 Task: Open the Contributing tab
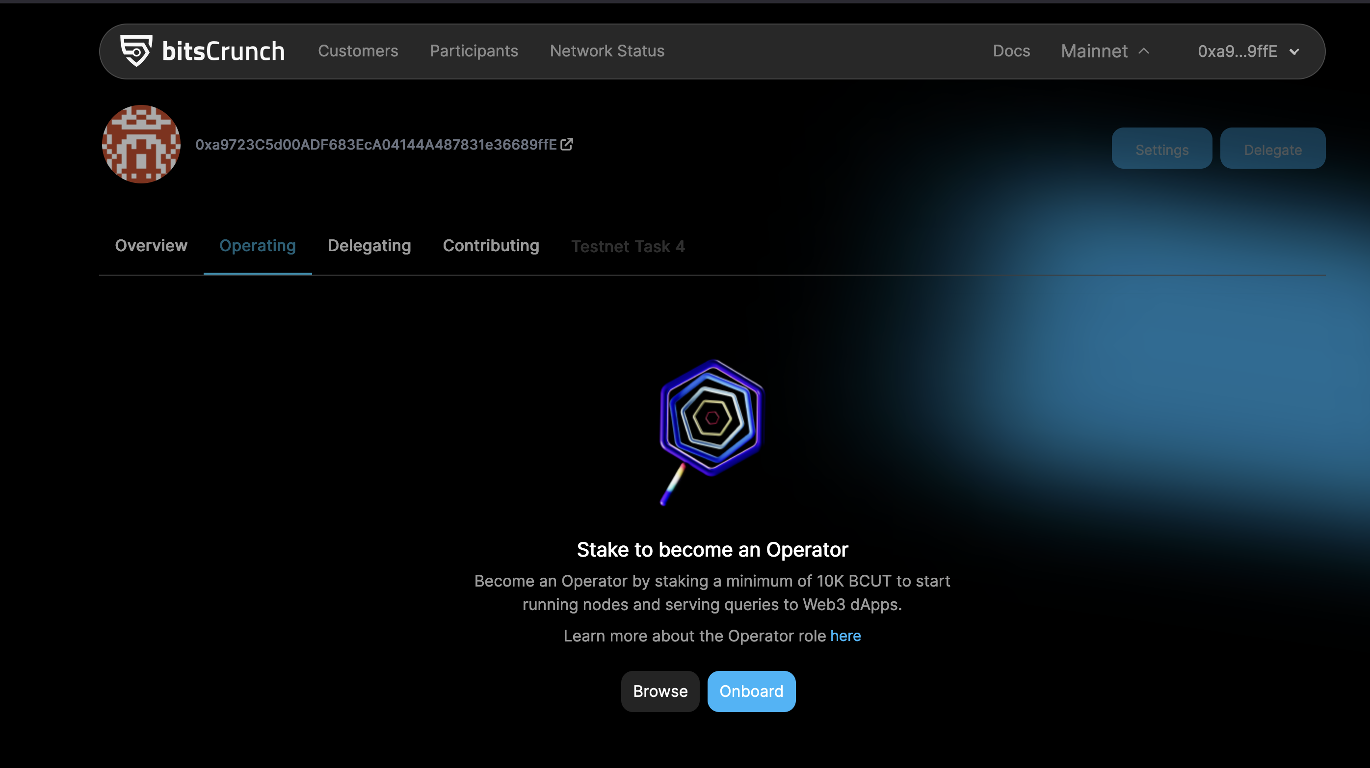tap(491, 246)
